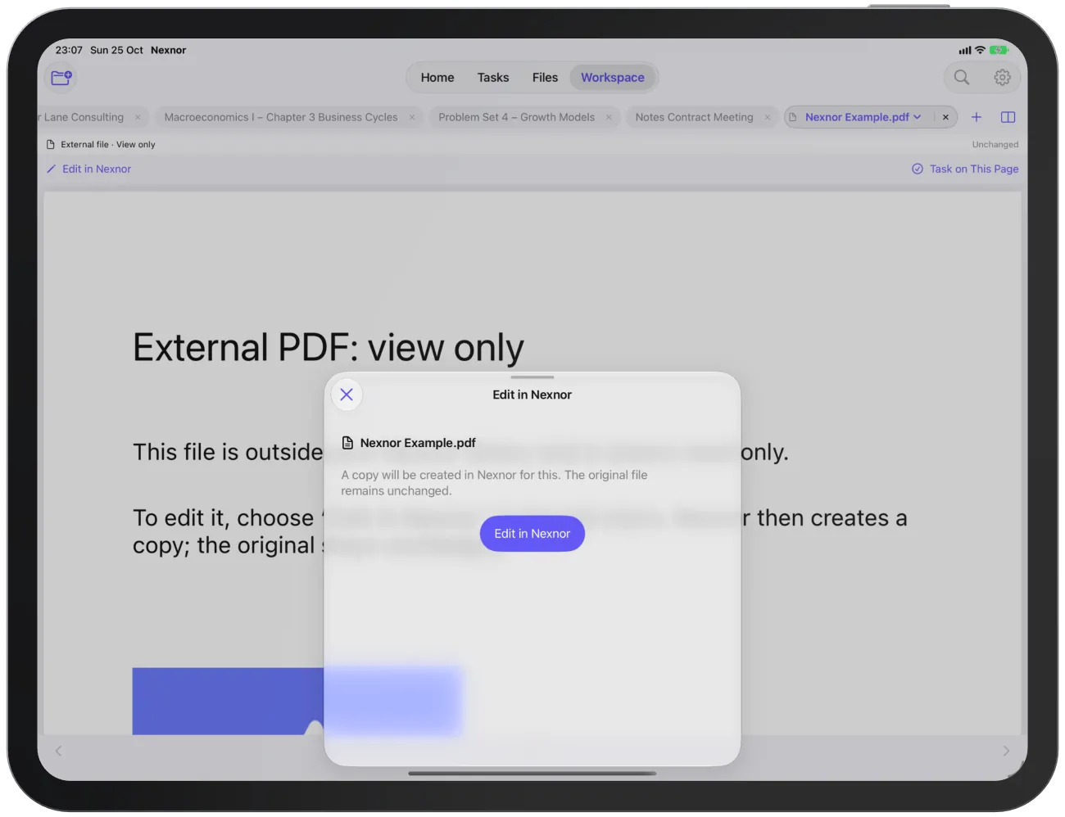Go to next page with right chevron
The image size is (1065, 817).
pyautogui.click(x=1006, y=751)
